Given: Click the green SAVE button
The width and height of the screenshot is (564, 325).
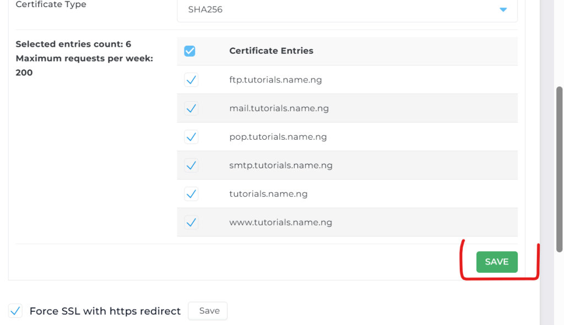Looking at the screenshot, I should click(x=496, y=262).
